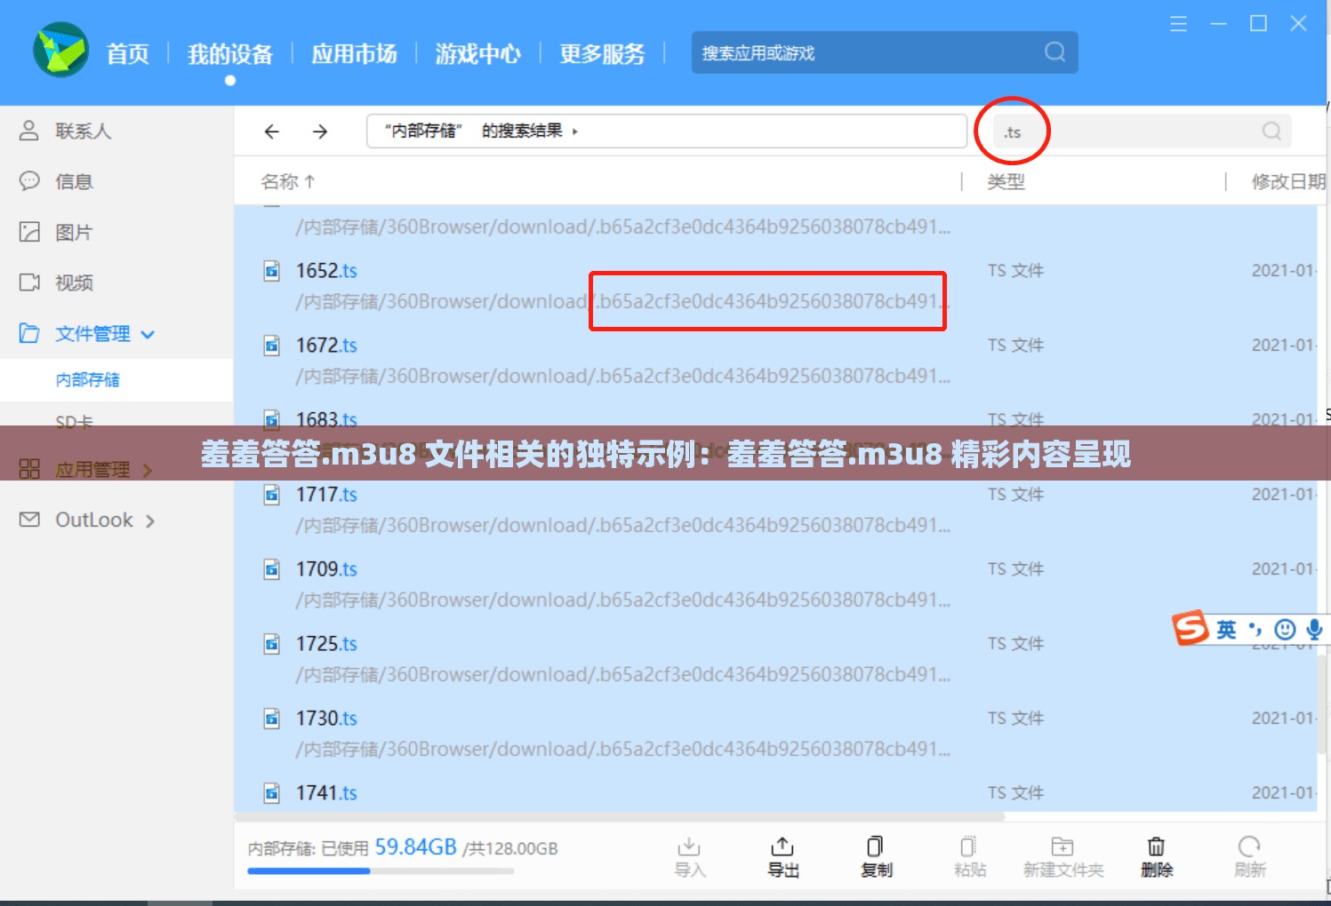Switch to 我的设备 tab
The height and width of the screenshot is (906, 1331).
point(230,54)
